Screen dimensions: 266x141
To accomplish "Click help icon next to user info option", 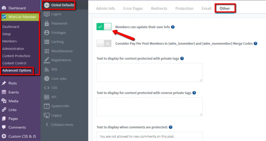I will (173, 27).
